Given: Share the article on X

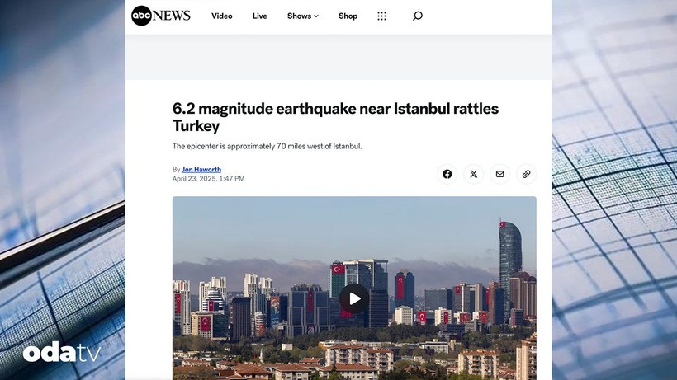Looking at the screenshot, I should pos(473,174).
